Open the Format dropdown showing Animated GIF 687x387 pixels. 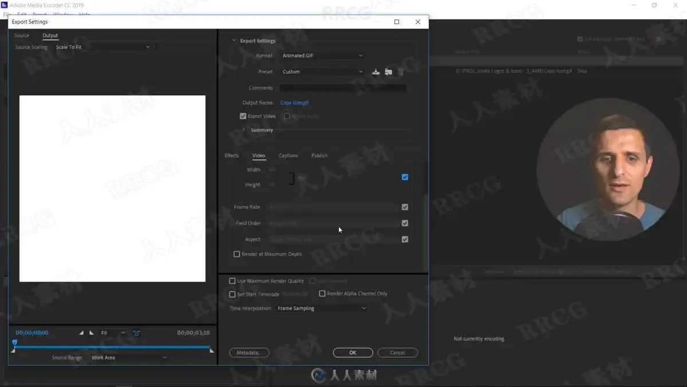[x=322, y=56]
